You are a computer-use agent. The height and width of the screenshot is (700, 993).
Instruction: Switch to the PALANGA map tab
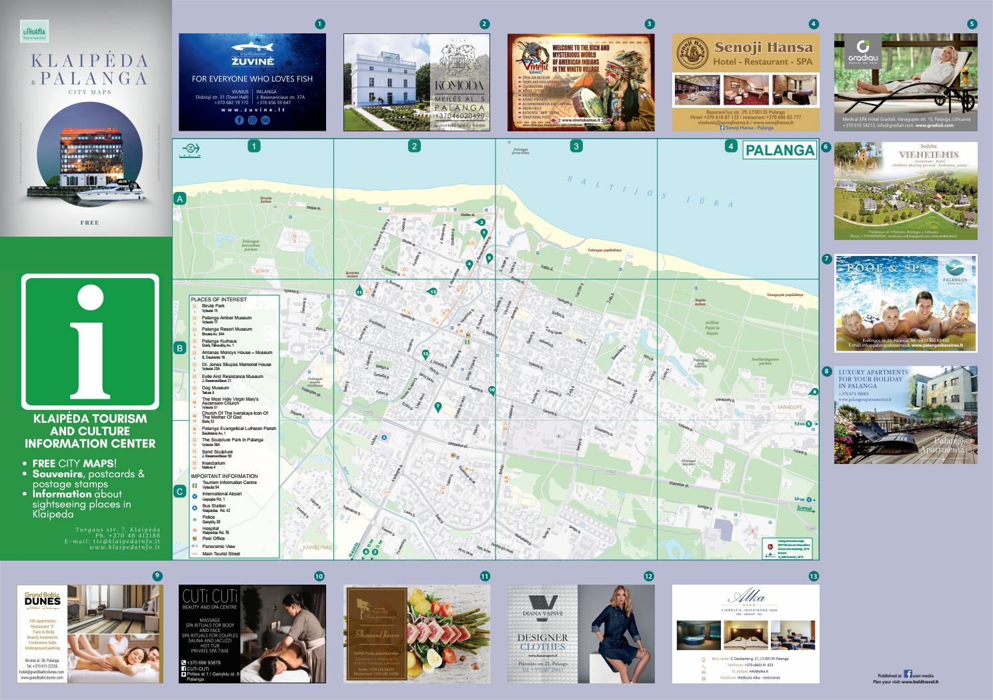780,151
